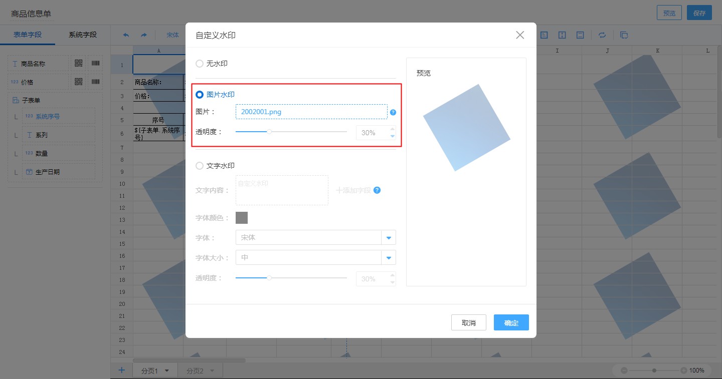Click the undo arrow in the toolbar

click(126, 35)
